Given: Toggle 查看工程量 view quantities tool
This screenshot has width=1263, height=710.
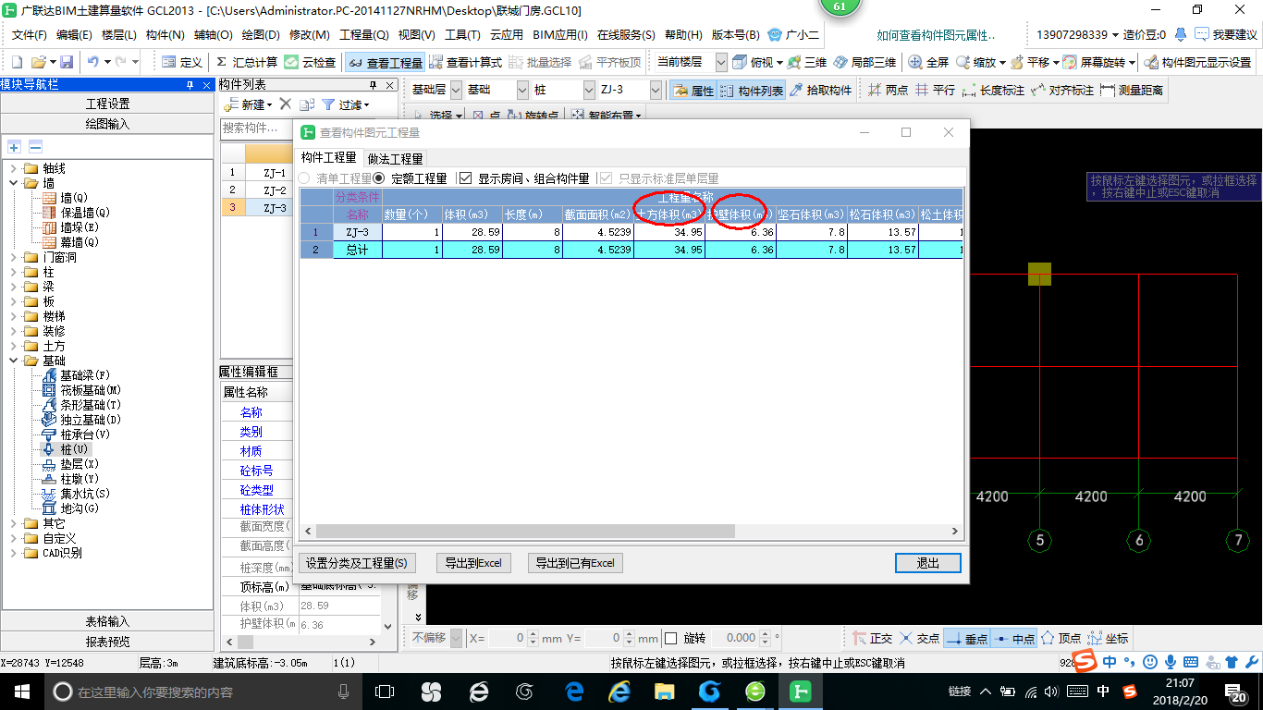Looking at the screenshot, I should pos(385,63).
